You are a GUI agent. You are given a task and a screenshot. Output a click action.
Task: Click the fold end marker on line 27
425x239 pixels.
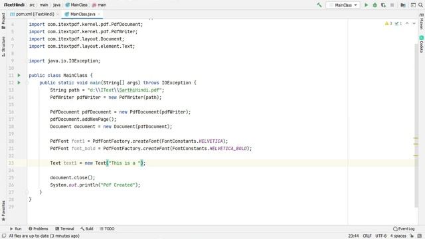[x=27, y=192]
